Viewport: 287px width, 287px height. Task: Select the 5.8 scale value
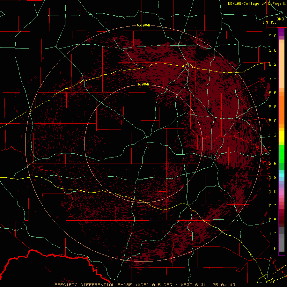click(x=273, y=107)
